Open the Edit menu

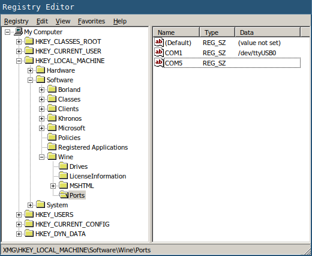point(42,21)
